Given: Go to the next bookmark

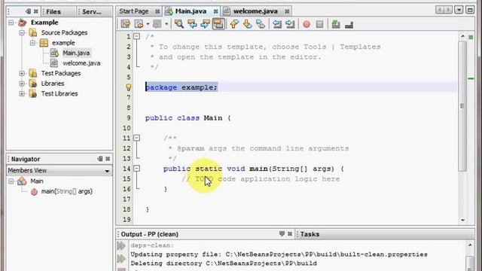Looking at the screenshot, I should tap(248, 24).
